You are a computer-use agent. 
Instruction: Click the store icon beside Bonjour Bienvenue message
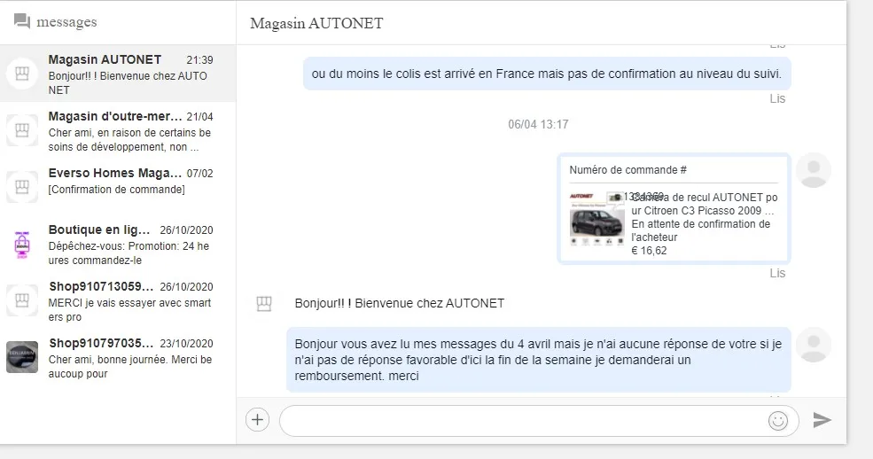264,304
